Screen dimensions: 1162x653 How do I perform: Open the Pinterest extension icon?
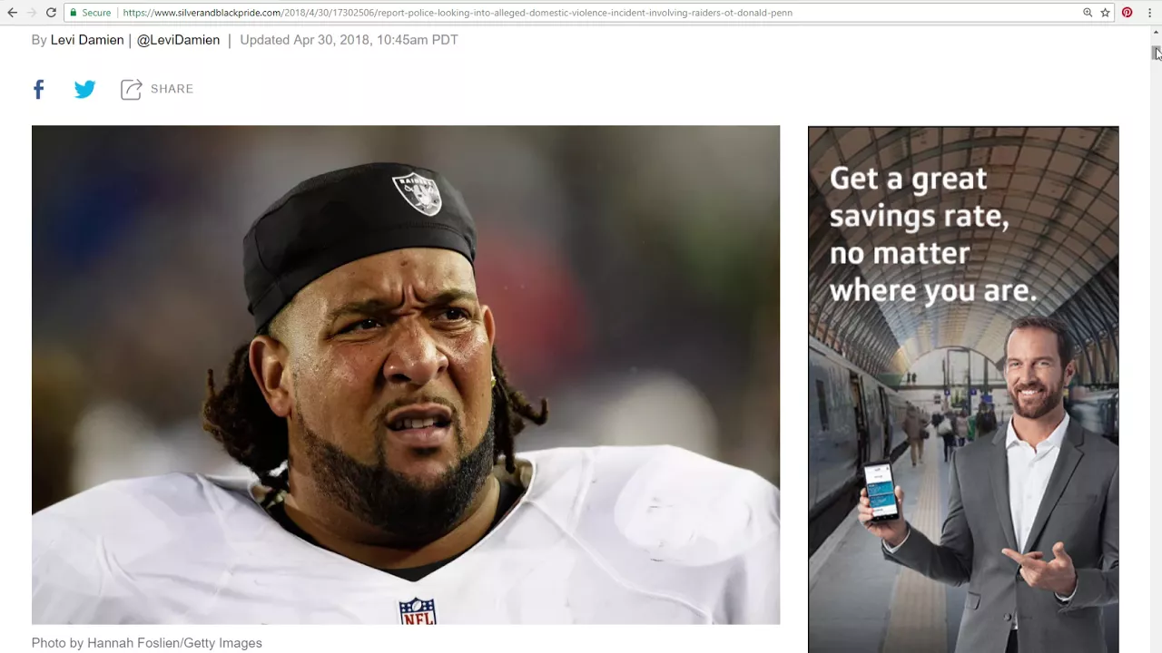pyautogui.click(x=1127, y=13)
